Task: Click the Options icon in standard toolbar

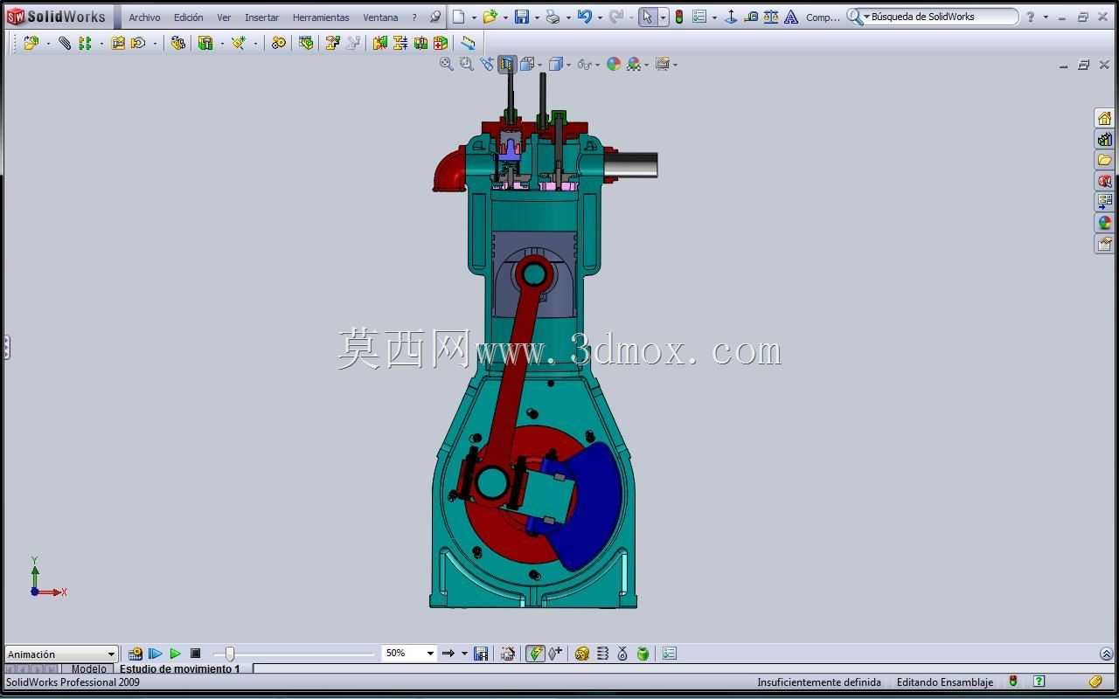Action: click(699, 17)
